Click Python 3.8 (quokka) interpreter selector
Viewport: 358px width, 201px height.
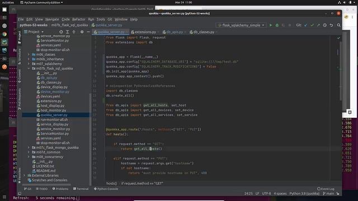click(x=304, y=194)
